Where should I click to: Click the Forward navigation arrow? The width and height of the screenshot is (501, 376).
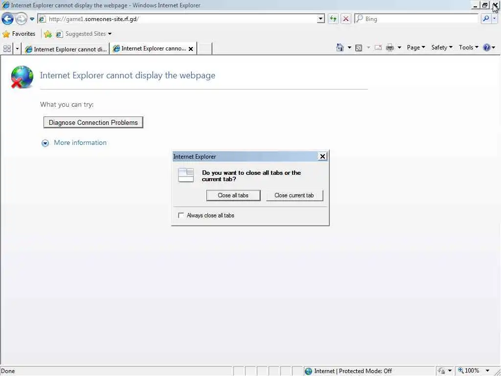click(21, 19)
